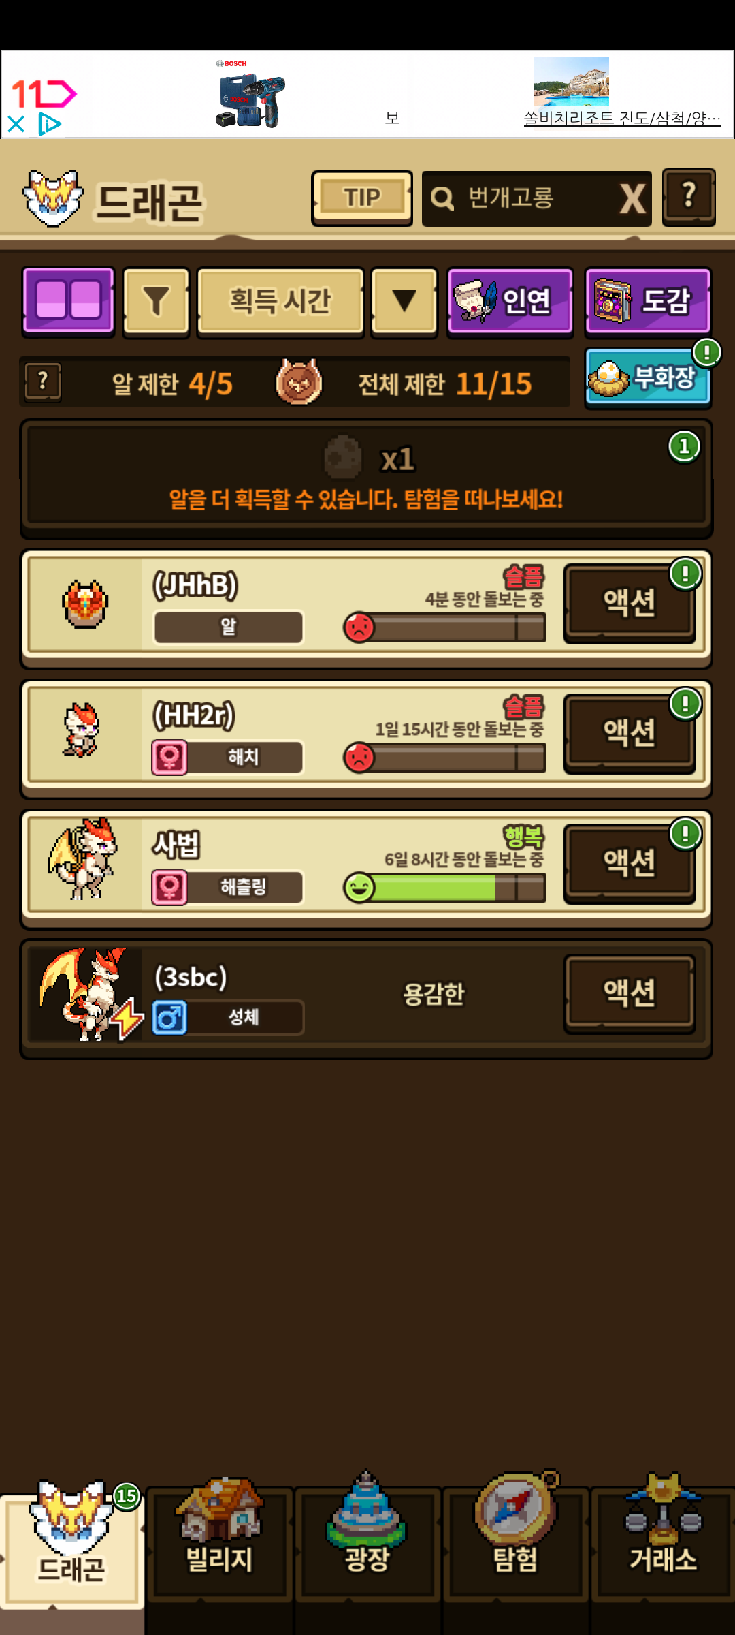Screen dimensions: 735x1635
Task: Select the 사법 hatchling dragon thumbnail
Action: coord(84,861)
